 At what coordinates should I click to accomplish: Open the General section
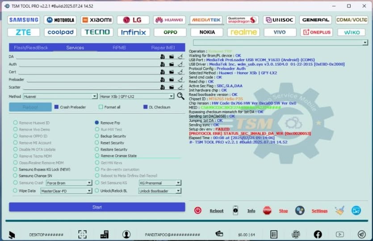tap(316, 20)
